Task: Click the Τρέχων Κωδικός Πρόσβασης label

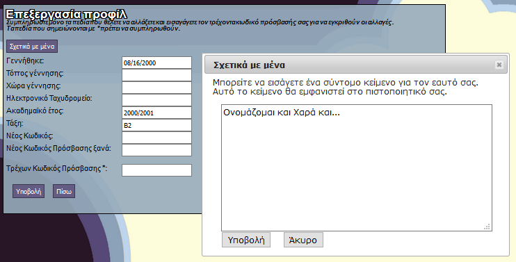Action: (x=56, y=169)
